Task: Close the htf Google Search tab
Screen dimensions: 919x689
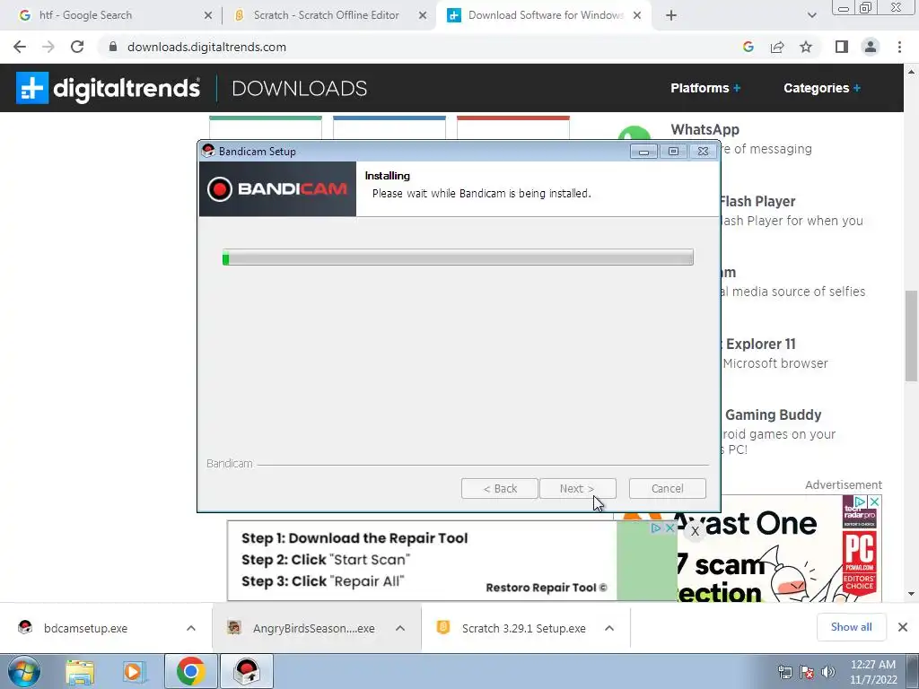Action: [208, 15]
